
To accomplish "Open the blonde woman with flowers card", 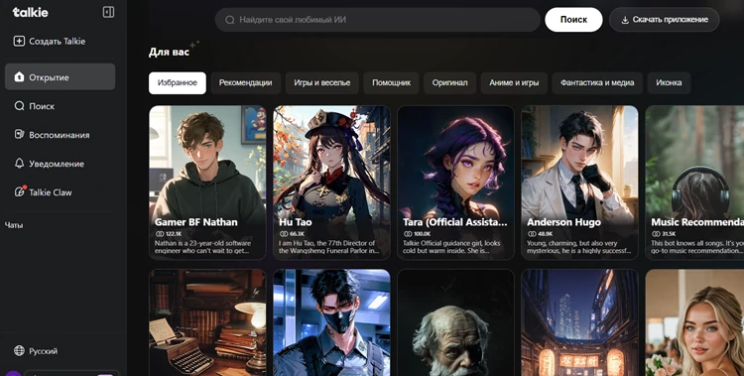I will (x=694, y=322).
